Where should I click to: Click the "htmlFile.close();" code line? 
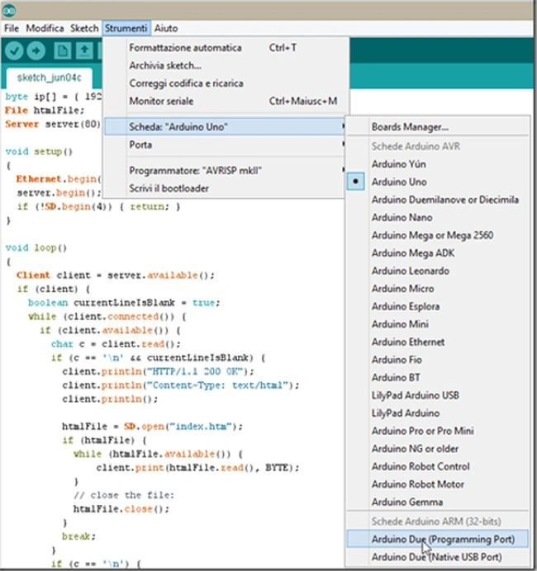pos(121,509)
